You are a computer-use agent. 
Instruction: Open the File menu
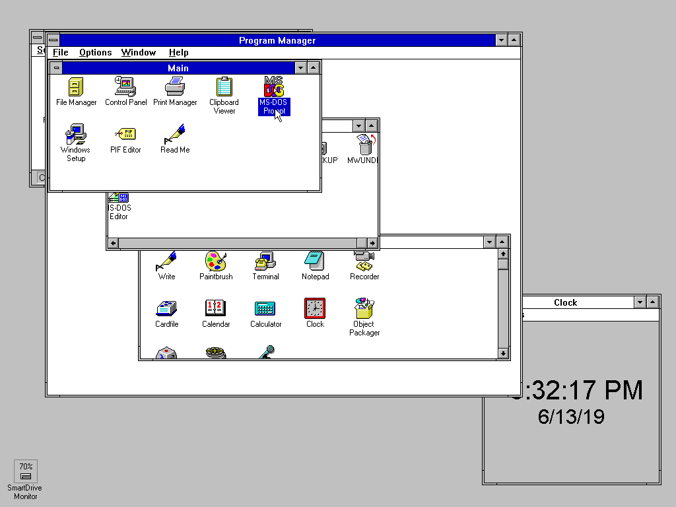click(x=60, y=53)
